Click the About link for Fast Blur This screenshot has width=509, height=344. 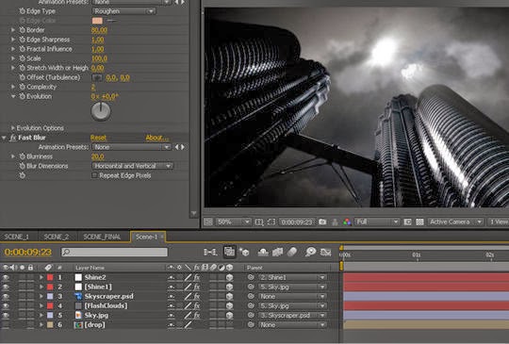pyautogui.click(x=156, y=138)
